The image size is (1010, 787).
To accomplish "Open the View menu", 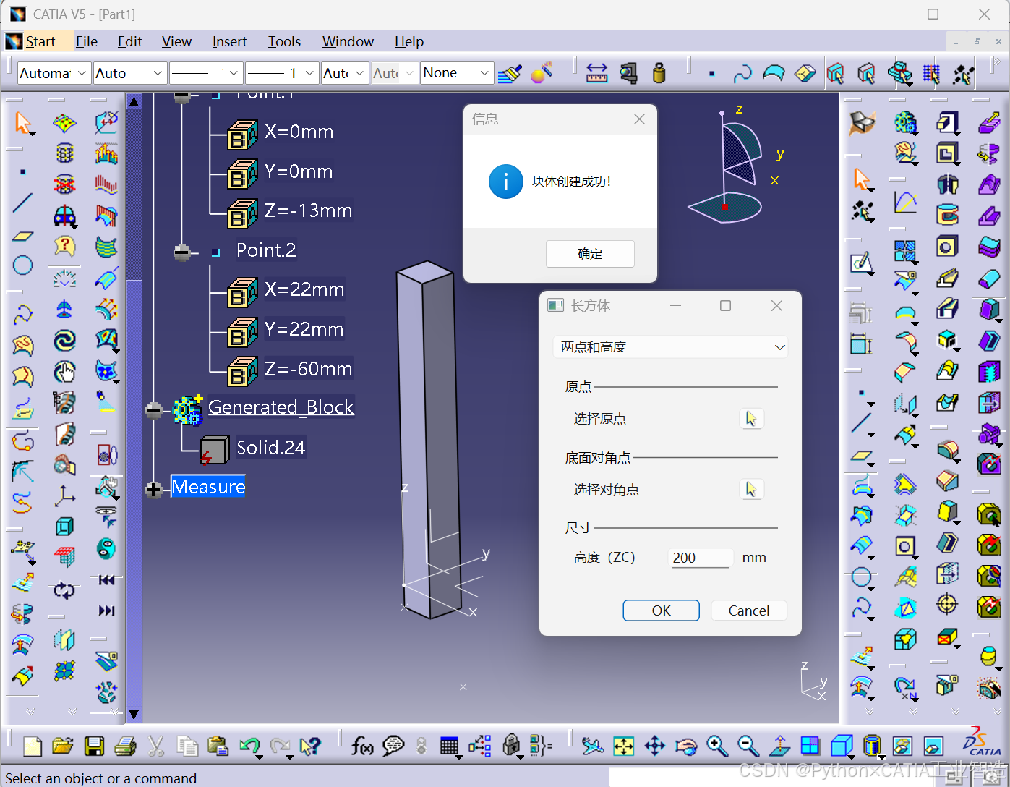I will [176, 41].
